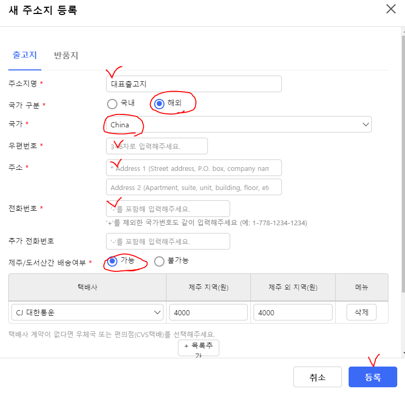Click the 제주 지역(원) fee field

(208, 312)
